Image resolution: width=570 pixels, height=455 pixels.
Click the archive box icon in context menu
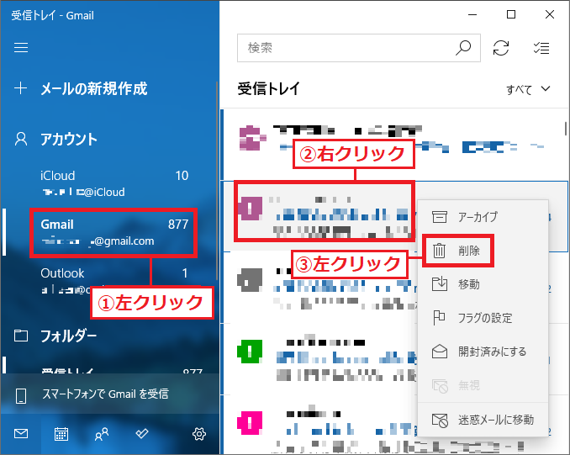[440, 217]
